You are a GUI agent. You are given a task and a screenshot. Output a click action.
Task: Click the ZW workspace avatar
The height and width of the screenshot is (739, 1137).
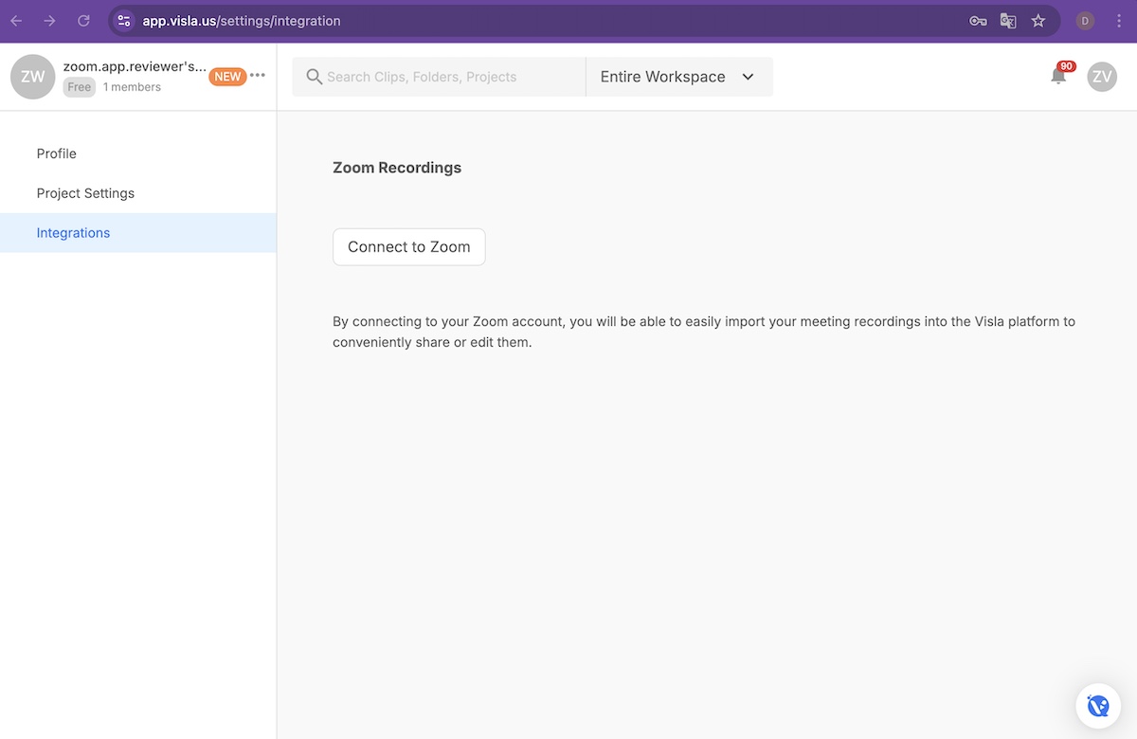point(33,77)
